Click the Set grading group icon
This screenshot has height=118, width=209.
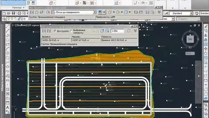point(32,12)
